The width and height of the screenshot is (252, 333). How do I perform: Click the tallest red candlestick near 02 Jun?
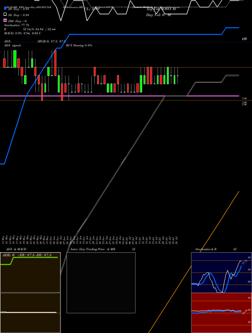(x=55, y=63)
